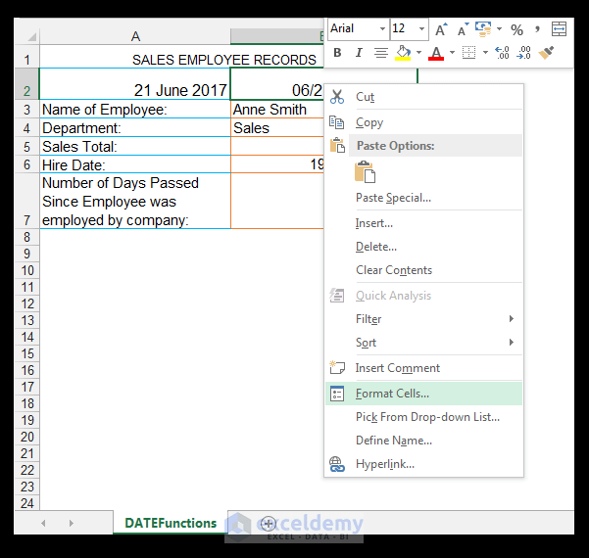Click the scissors Cut icon
This screenshot has height=558, width=589.
click(337, 97)
